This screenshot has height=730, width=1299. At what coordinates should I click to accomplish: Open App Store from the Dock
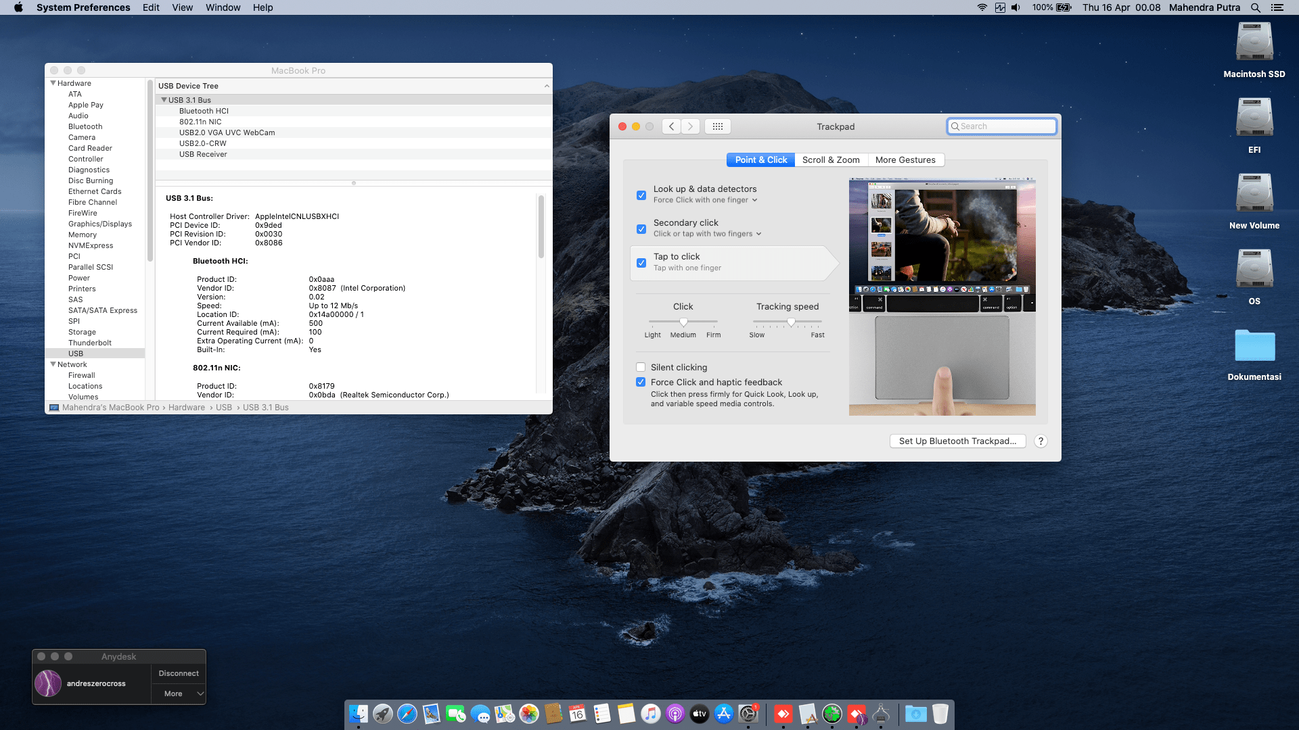click(x=723, y=714)
